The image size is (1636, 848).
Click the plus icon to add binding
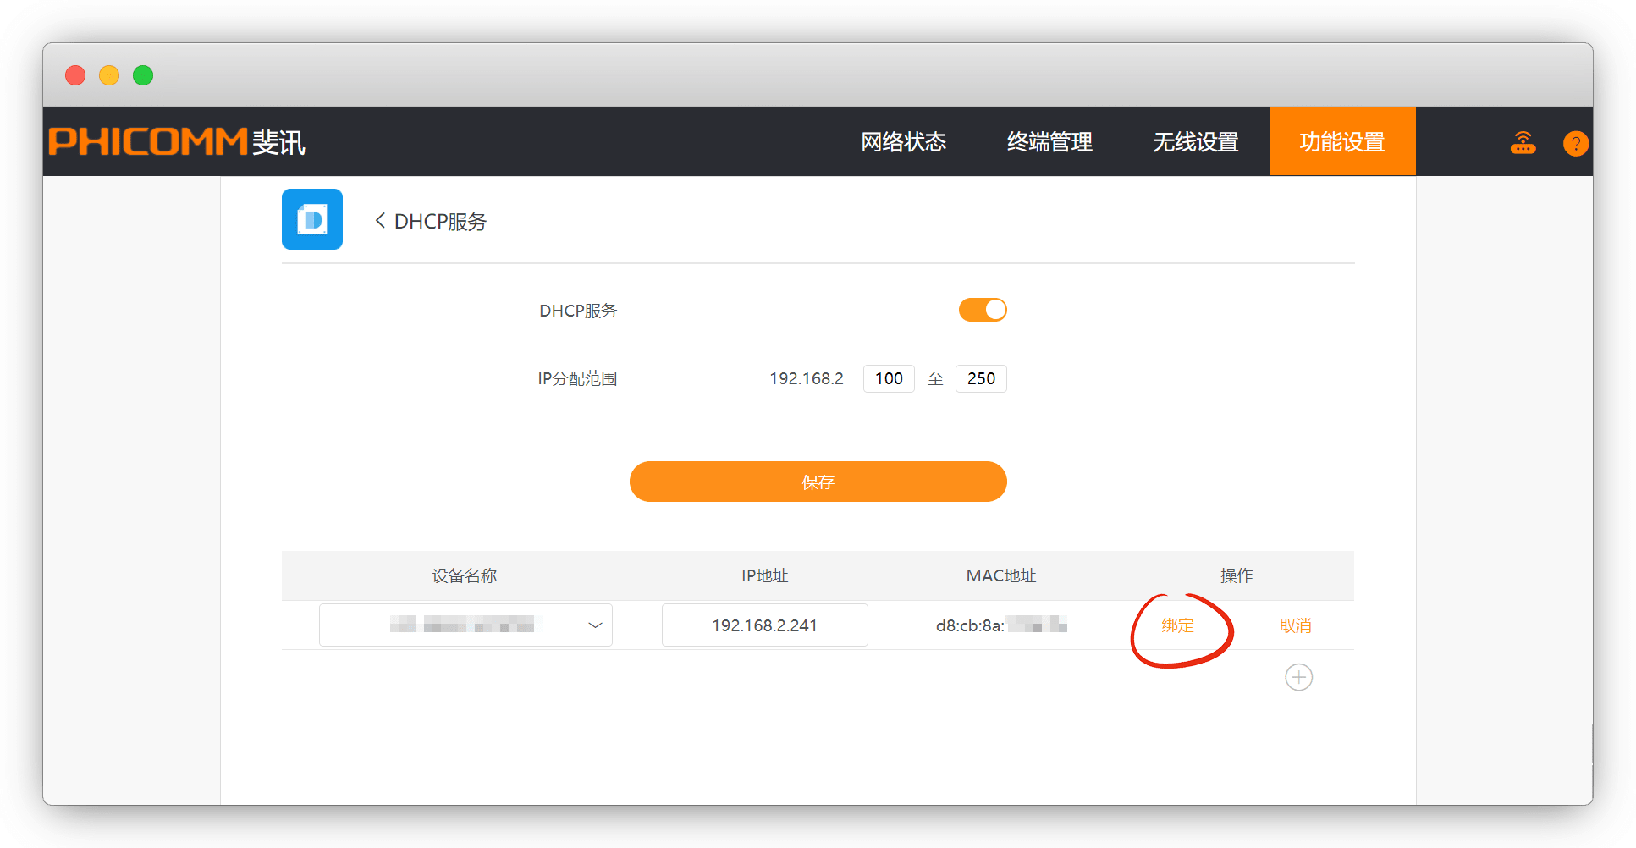1298,677
